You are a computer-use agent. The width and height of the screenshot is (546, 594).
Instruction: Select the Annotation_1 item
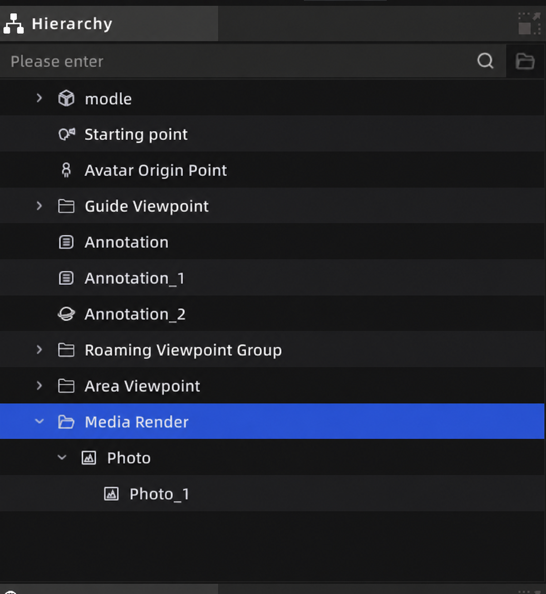pyautogui.click(x=272, y=278)
